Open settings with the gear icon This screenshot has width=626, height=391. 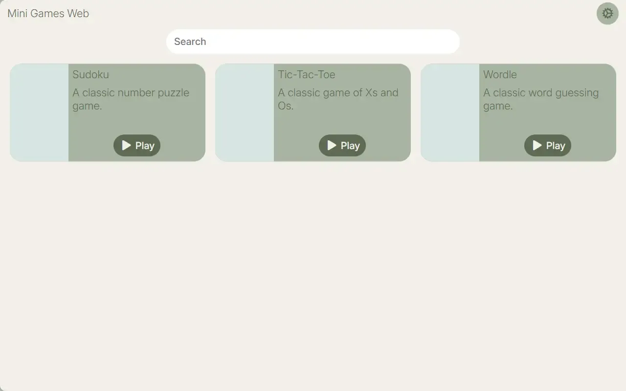click(x=607, y=13)
